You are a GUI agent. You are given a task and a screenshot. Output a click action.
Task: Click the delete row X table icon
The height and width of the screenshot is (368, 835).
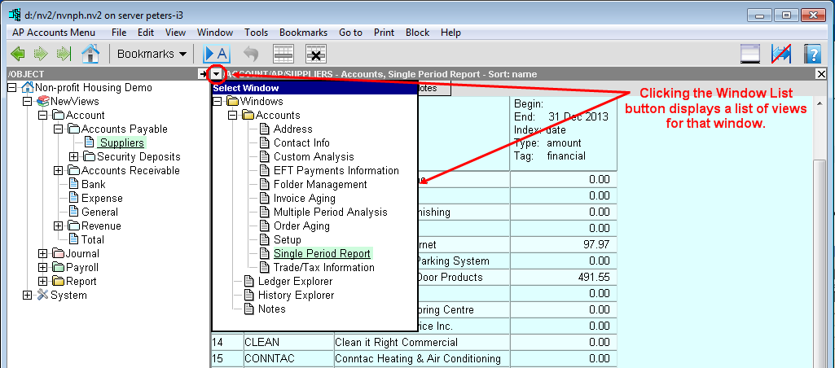pos(316,54)
